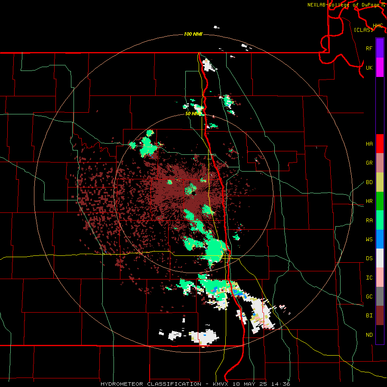Viewport: 387px width, 387px height.
Task: Click the "NEXLAB-College of DuPage" credit text
Action: (x=344, y=5)
